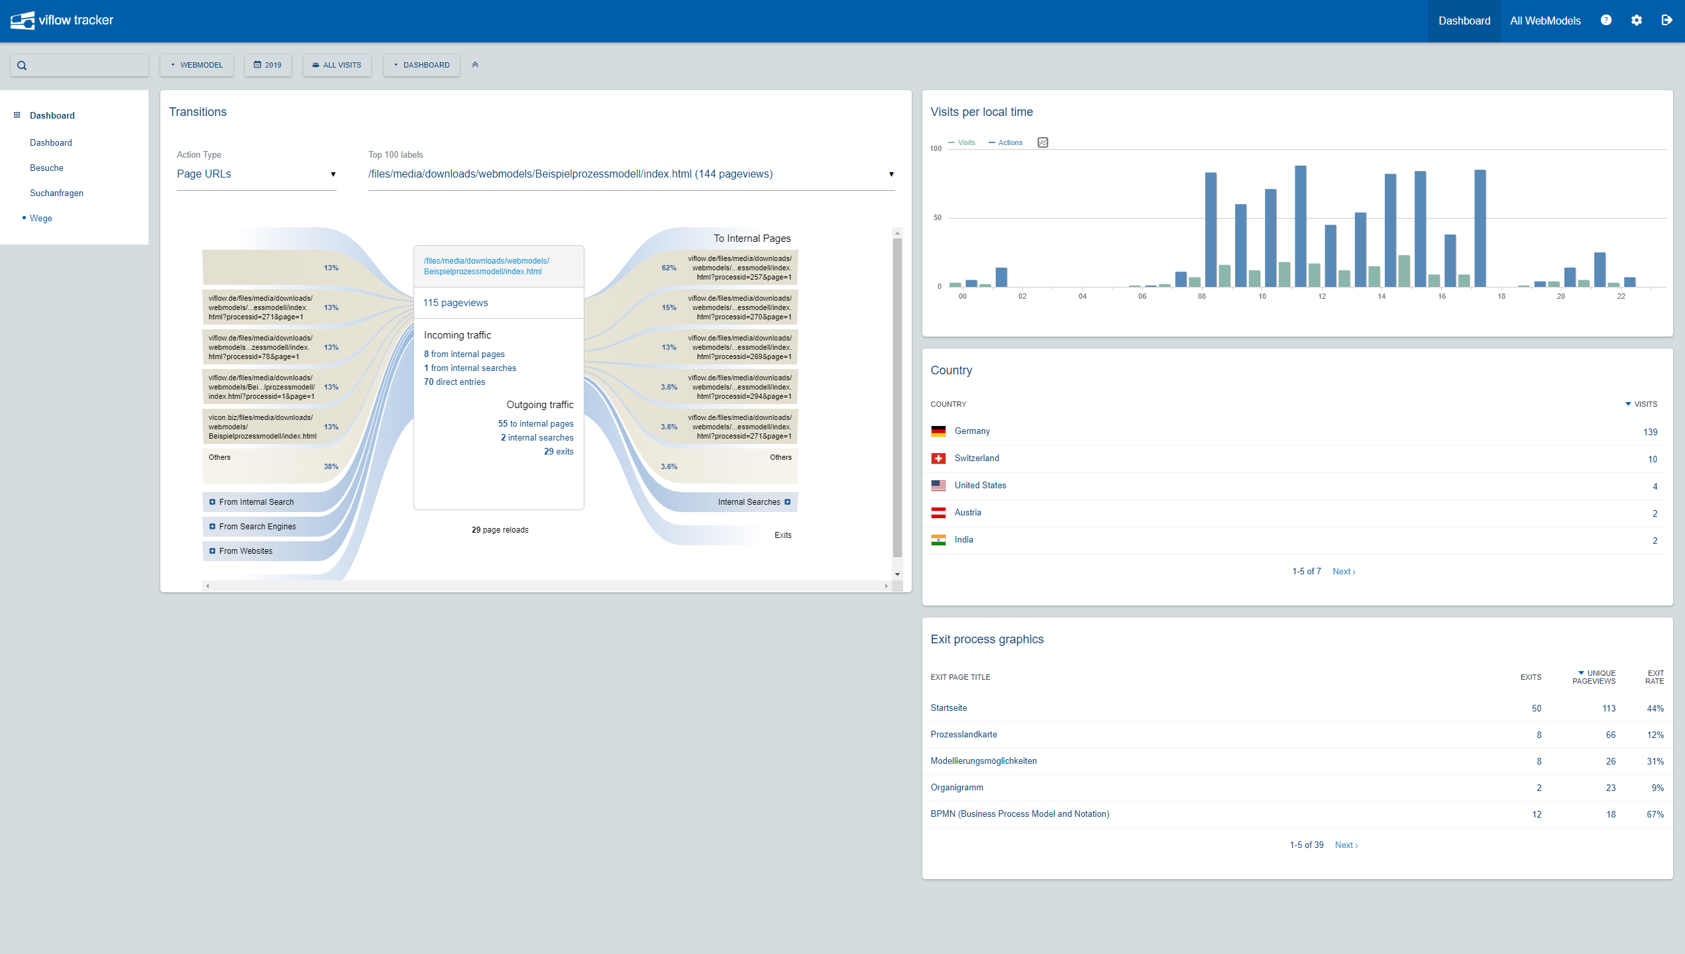Click the Austria flag icon
1685x954 pixels.
[x=938, y=513]
